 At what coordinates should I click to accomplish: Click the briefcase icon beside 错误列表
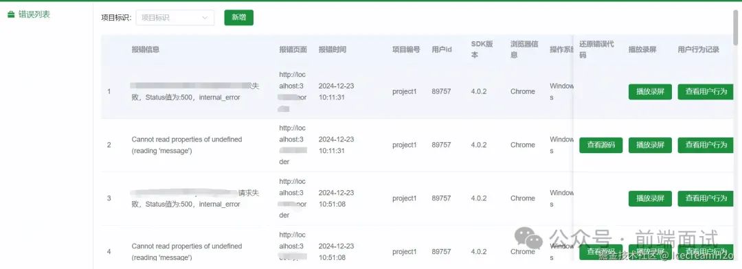(11, 14)
